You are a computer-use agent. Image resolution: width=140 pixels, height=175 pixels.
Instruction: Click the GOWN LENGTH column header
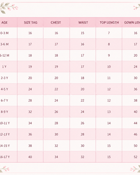pyautogui.click(x=132, y=22)
